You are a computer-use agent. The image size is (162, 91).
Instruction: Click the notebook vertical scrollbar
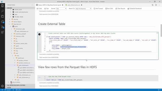pos(161,30)
